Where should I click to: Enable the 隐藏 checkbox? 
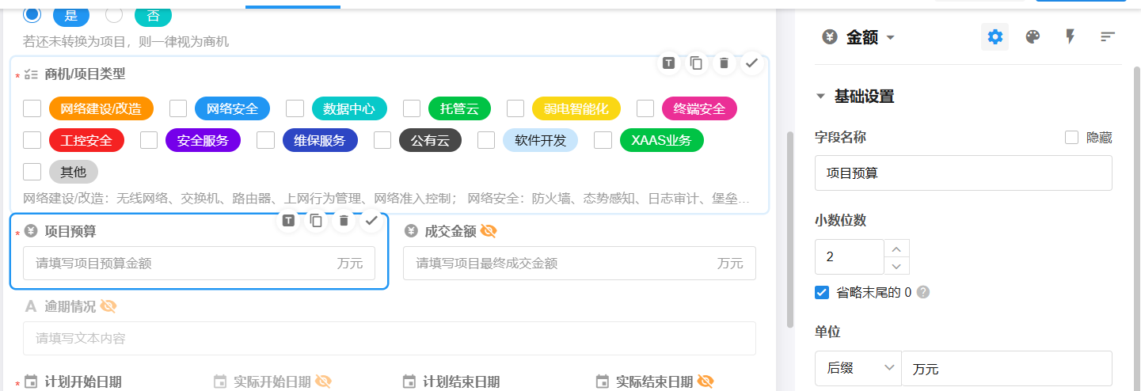pyautogui.click(x=1072, y=138)
